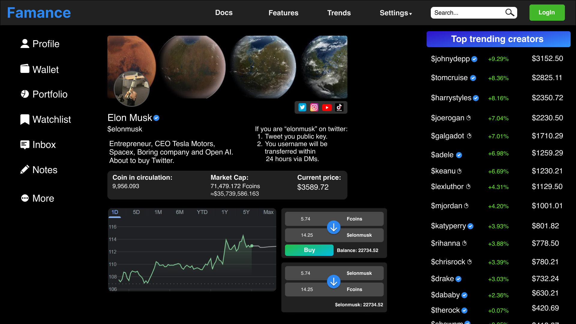Swap direction arrow in buy panel
Viewport: 576px width, 324px height.
point(334,227)
